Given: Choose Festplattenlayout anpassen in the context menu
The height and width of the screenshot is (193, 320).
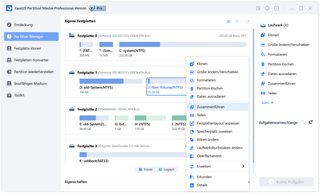Looking at the screenshot, I should pyautogui.click(x=218, y=123).
